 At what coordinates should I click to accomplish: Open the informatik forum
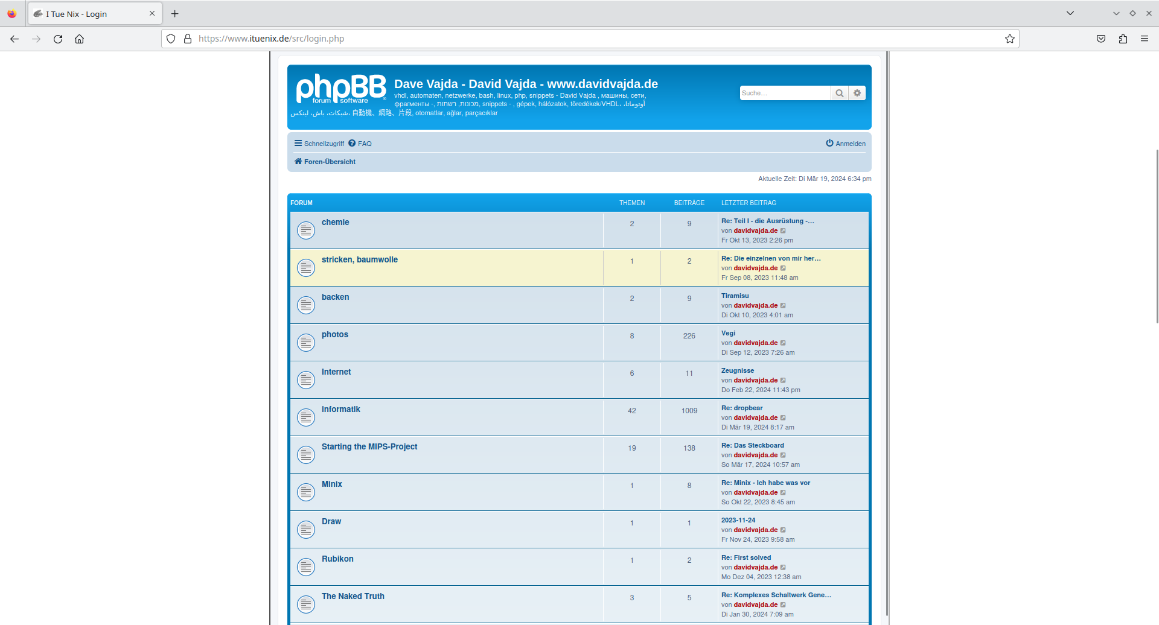pyautogui.click(x=340, y=410)
